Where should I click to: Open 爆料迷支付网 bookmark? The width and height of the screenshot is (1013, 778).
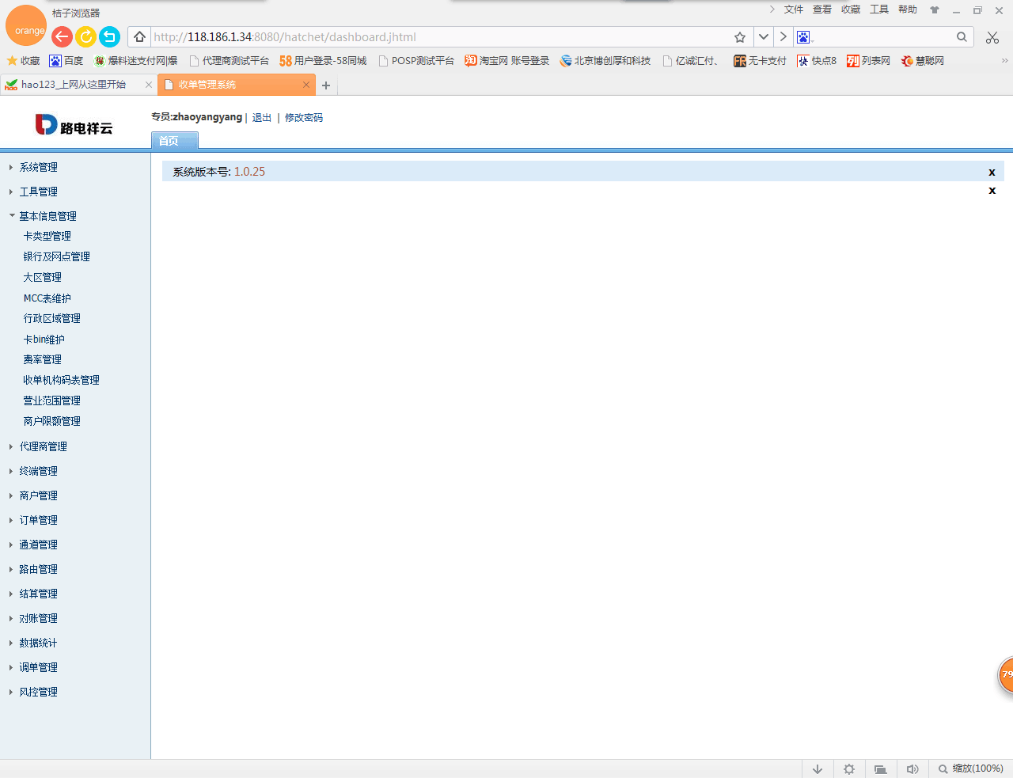pyautogui.click(x=135, y=61)
